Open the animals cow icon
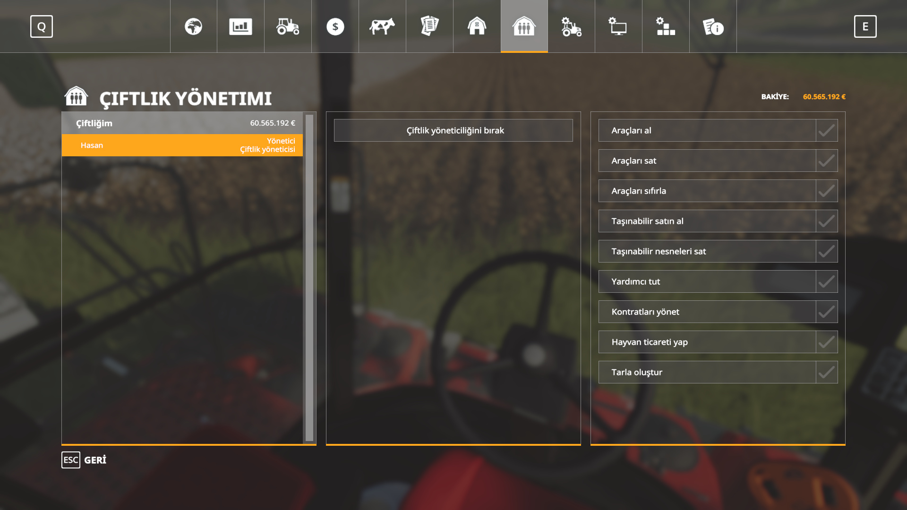This screenshot has height=510, width=907. coord(382,26)
